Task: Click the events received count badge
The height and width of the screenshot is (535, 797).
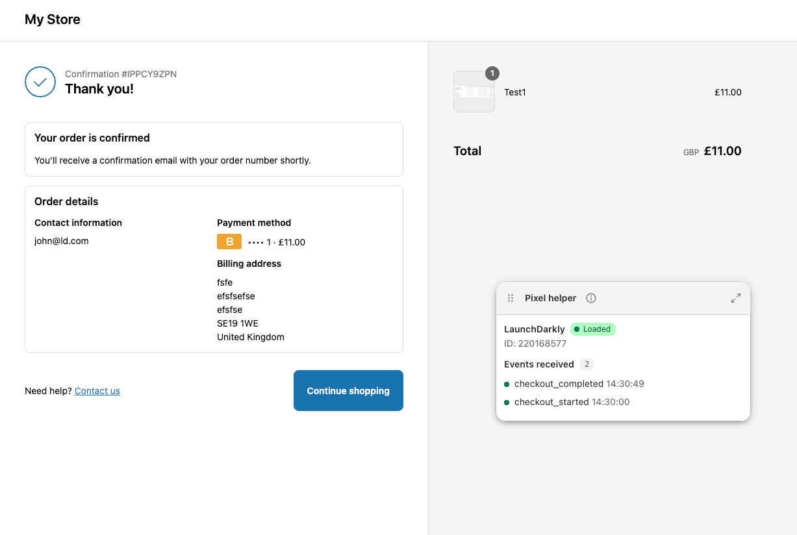Action: (x=587, y=364)
